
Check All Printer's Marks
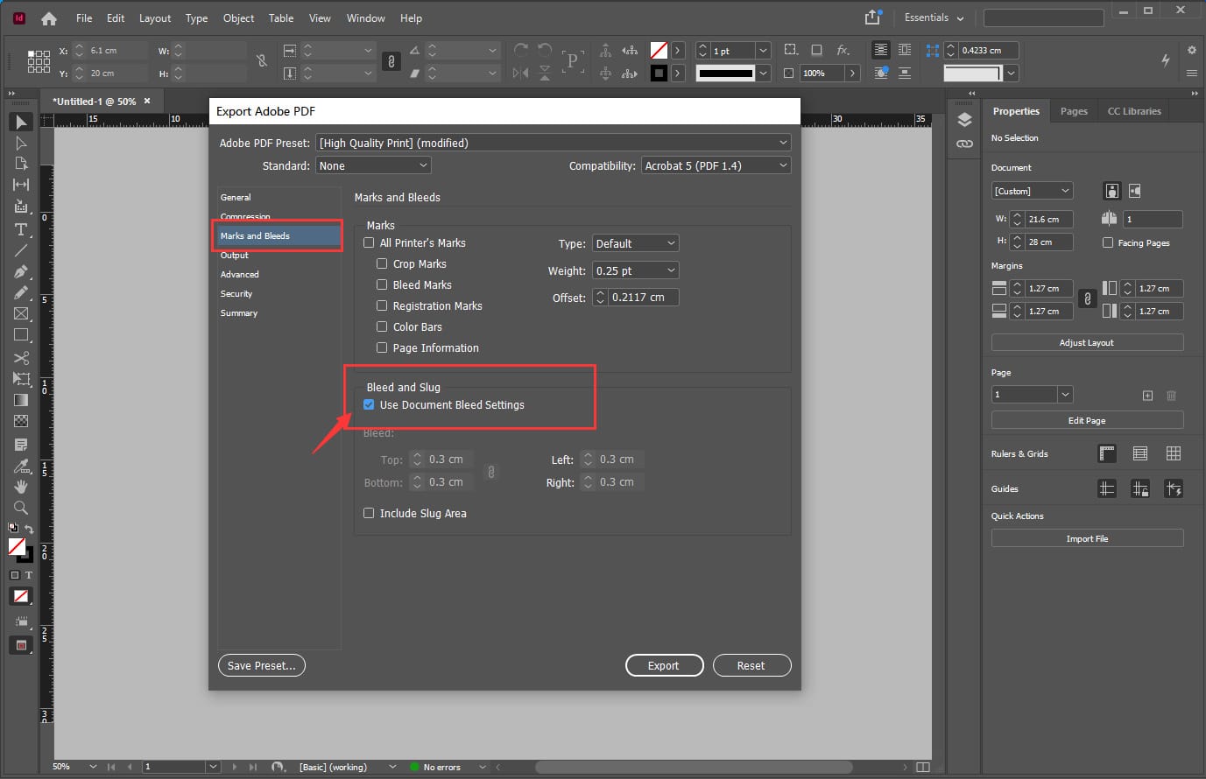click(369, 242)
